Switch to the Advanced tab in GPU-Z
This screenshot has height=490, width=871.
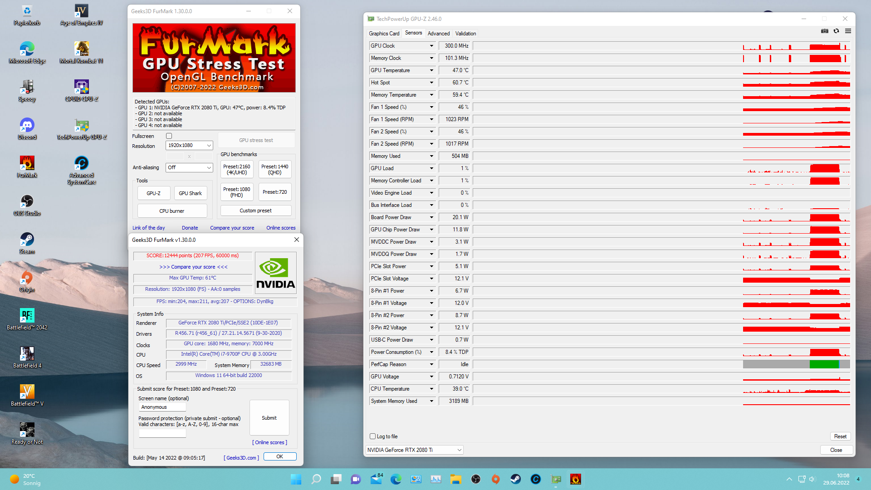pyautogui.click(x=438, y=34)
